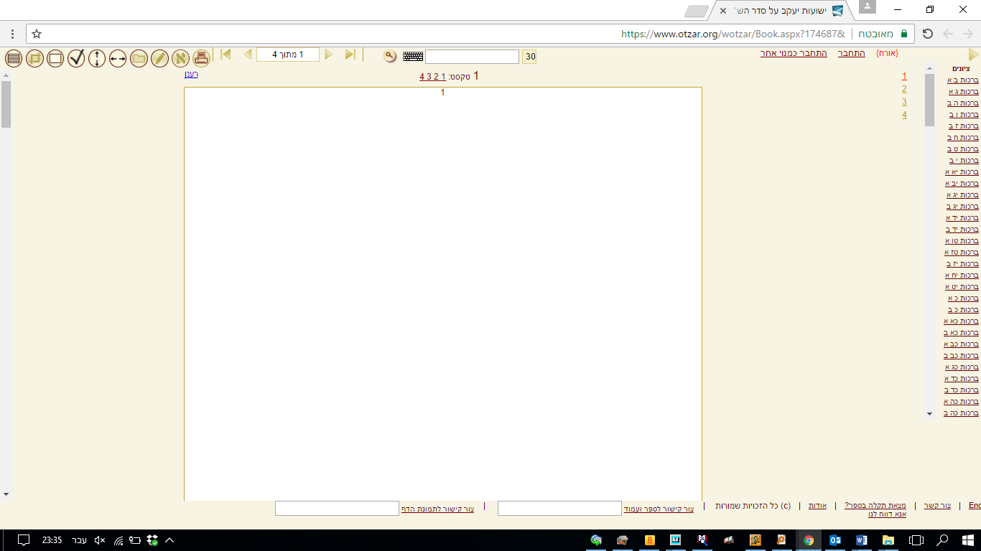Select result 3 in right list
The height and width of the screenshot is (551, 981).
905,102
